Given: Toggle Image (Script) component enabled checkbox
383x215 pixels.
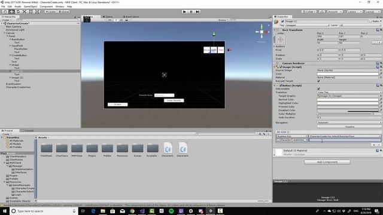Looking at the screenshot, I should click(x=281, y=67).
